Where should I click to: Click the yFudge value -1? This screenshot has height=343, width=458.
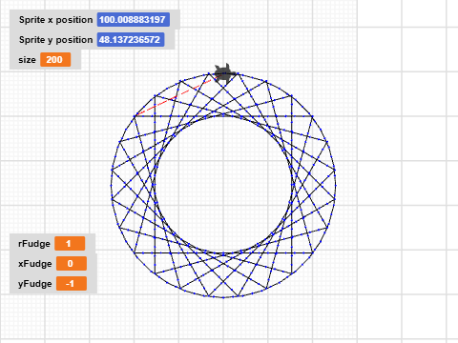tap(72, 284)
